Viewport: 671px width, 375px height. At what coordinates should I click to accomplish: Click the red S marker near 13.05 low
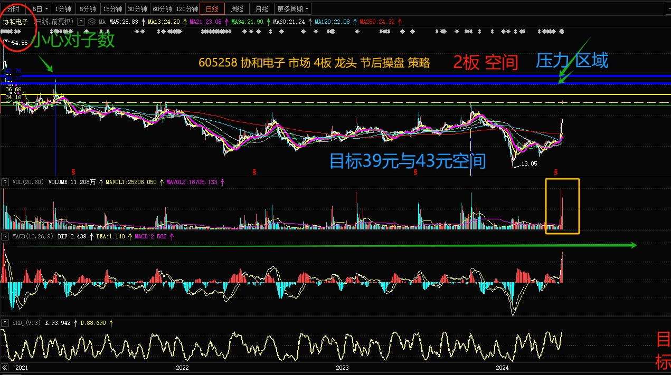click(555, 171)
